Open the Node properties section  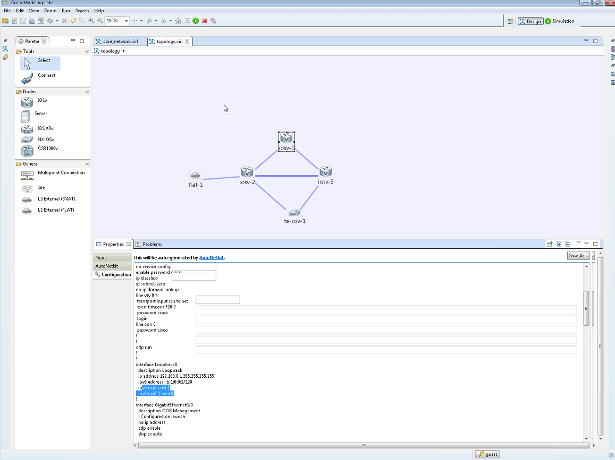(112, 258)
